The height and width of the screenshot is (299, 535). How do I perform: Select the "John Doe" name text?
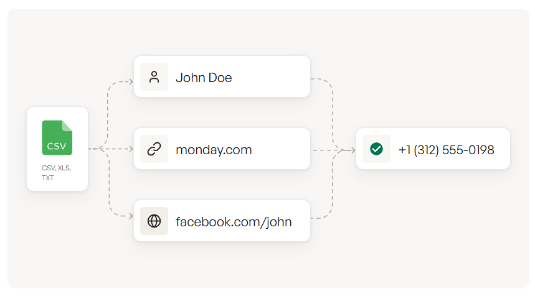coord(204,78)
